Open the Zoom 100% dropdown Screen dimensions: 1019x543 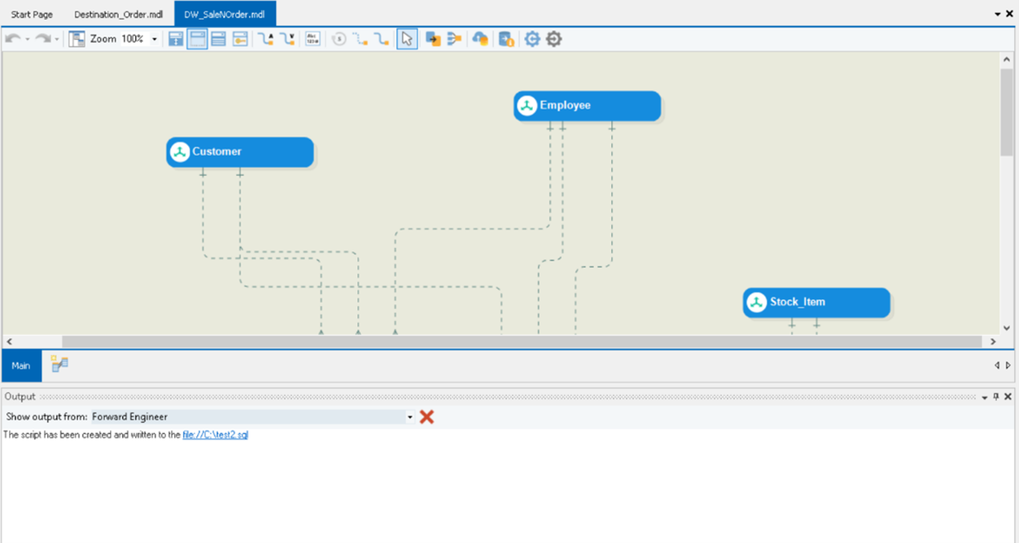click(155, 39)
